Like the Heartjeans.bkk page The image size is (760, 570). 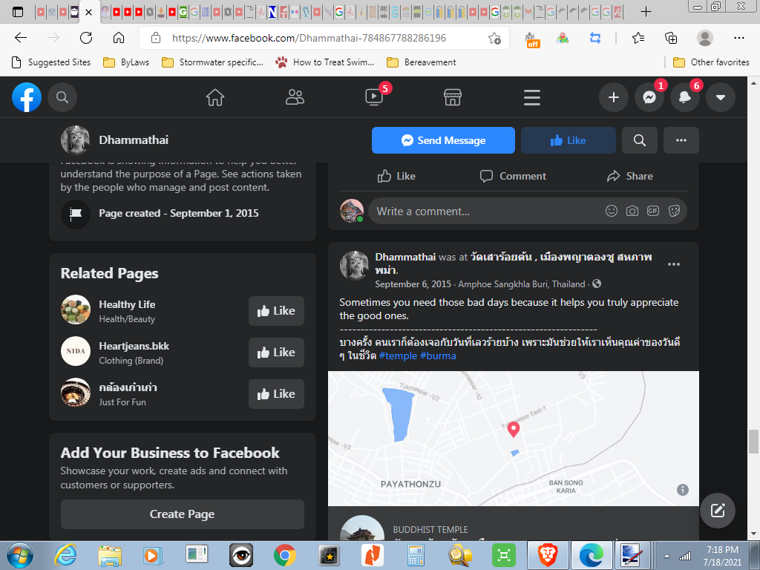click(x=276, y=353)
